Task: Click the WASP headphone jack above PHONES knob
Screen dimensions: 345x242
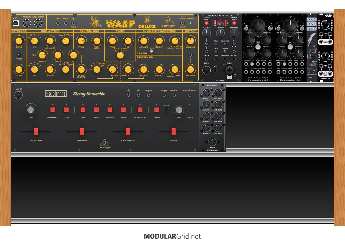Action: tap(190, 55)
